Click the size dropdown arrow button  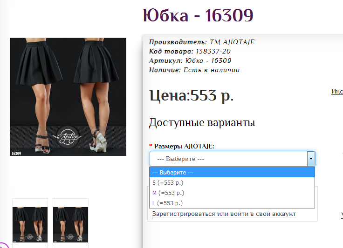[x=311, y=159]
